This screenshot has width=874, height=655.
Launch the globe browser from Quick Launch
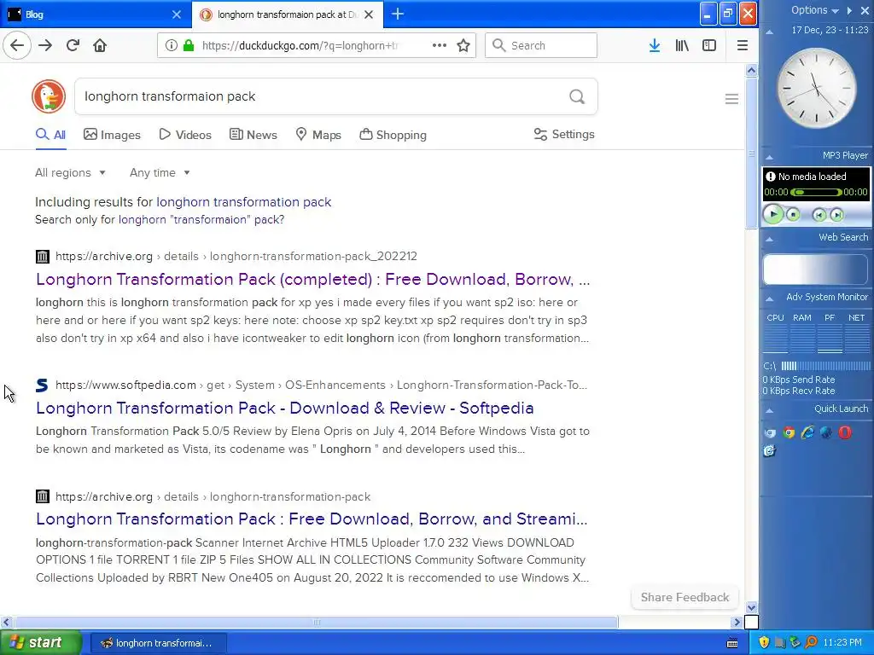pyautogui.click(x=826, y=432)
